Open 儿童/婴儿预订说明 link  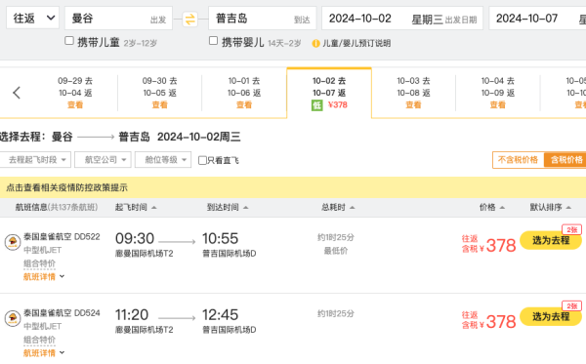click(356, 43)
